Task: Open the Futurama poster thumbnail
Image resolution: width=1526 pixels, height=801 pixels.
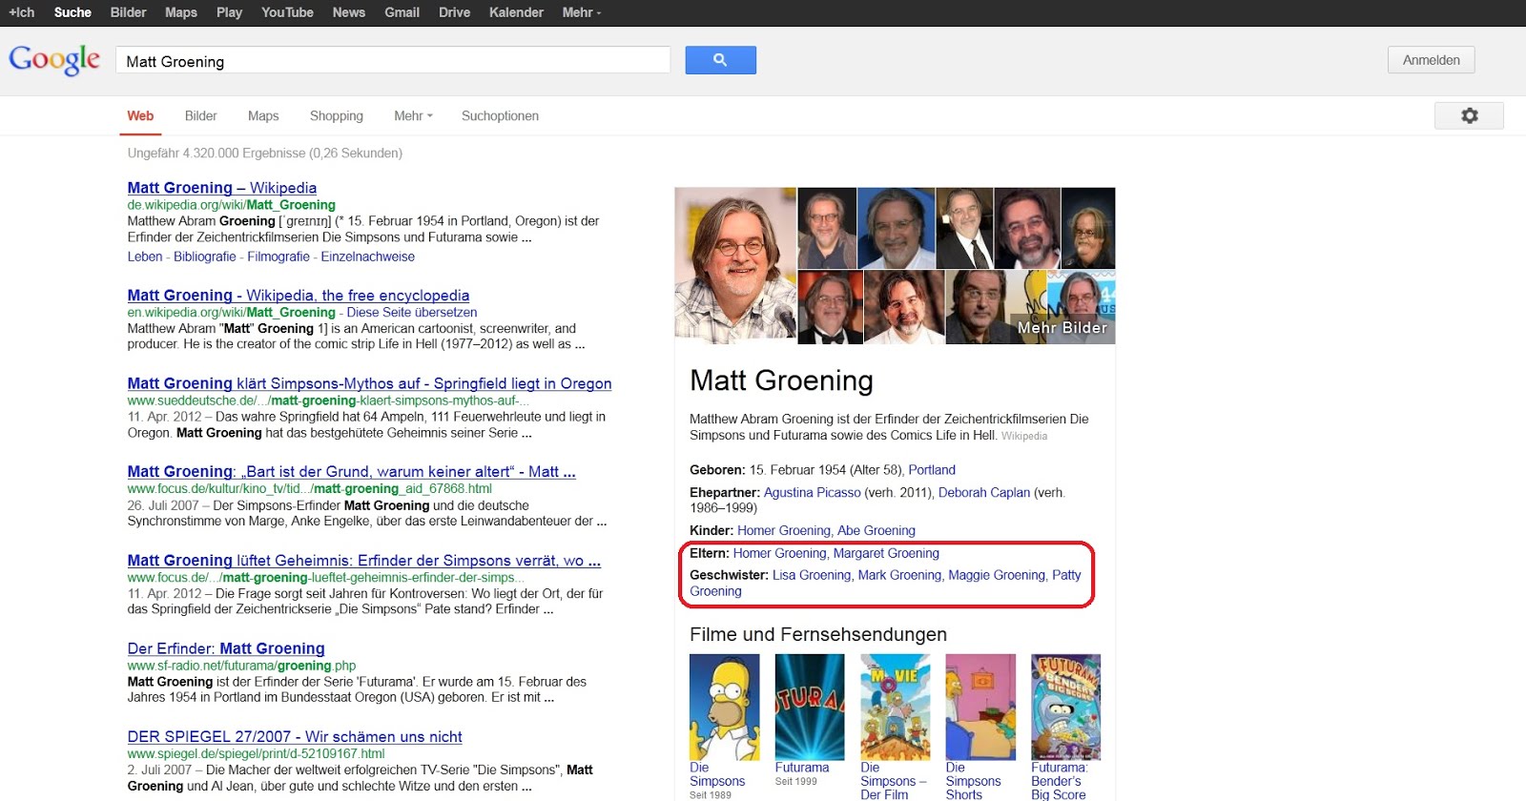Action: [x=810, y=707]
